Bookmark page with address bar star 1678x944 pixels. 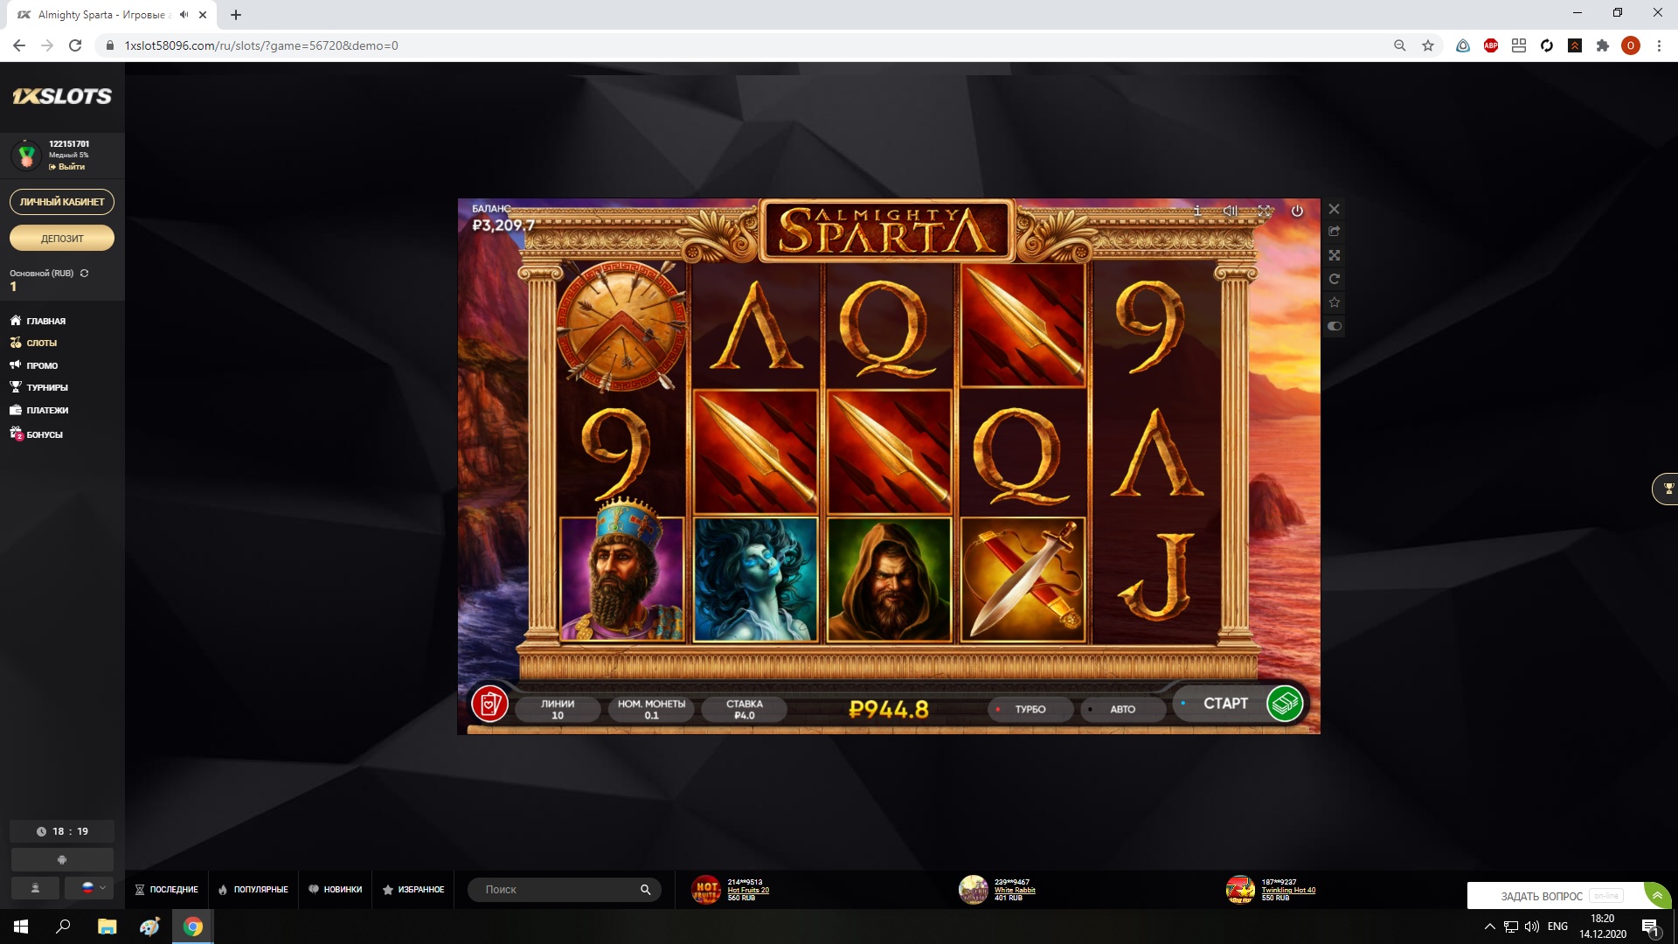pyautogui.click(x=1428, y=45)
